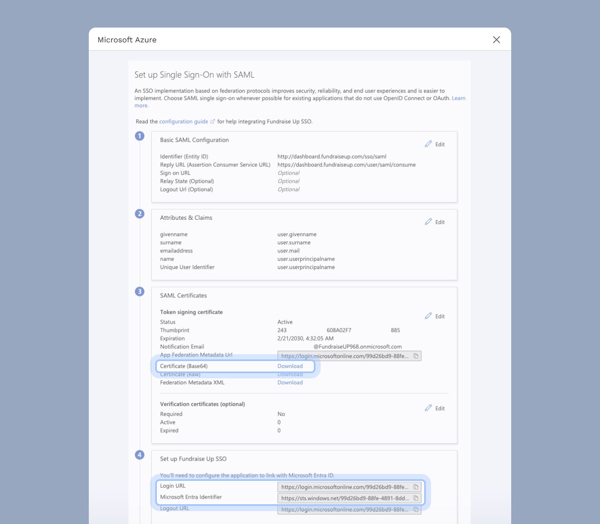The width and height of the screenshot is (600, 524).
Task: Copy the Login URL value
Action: (x=416, y=487)
